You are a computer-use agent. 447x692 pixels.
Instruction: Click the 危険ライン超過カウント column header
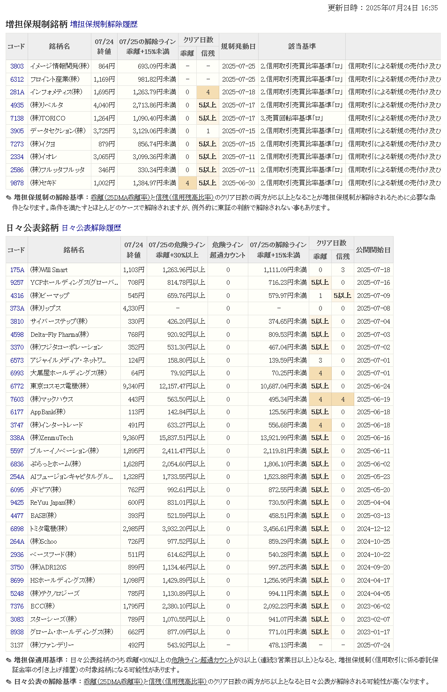(x=228, y=250)
